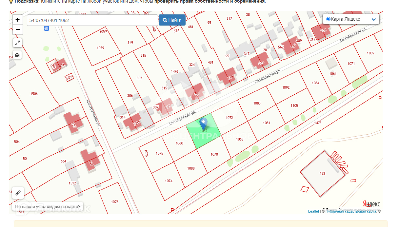Select building 182 on the map
The image size is (399, 227).
coord(323,173)
